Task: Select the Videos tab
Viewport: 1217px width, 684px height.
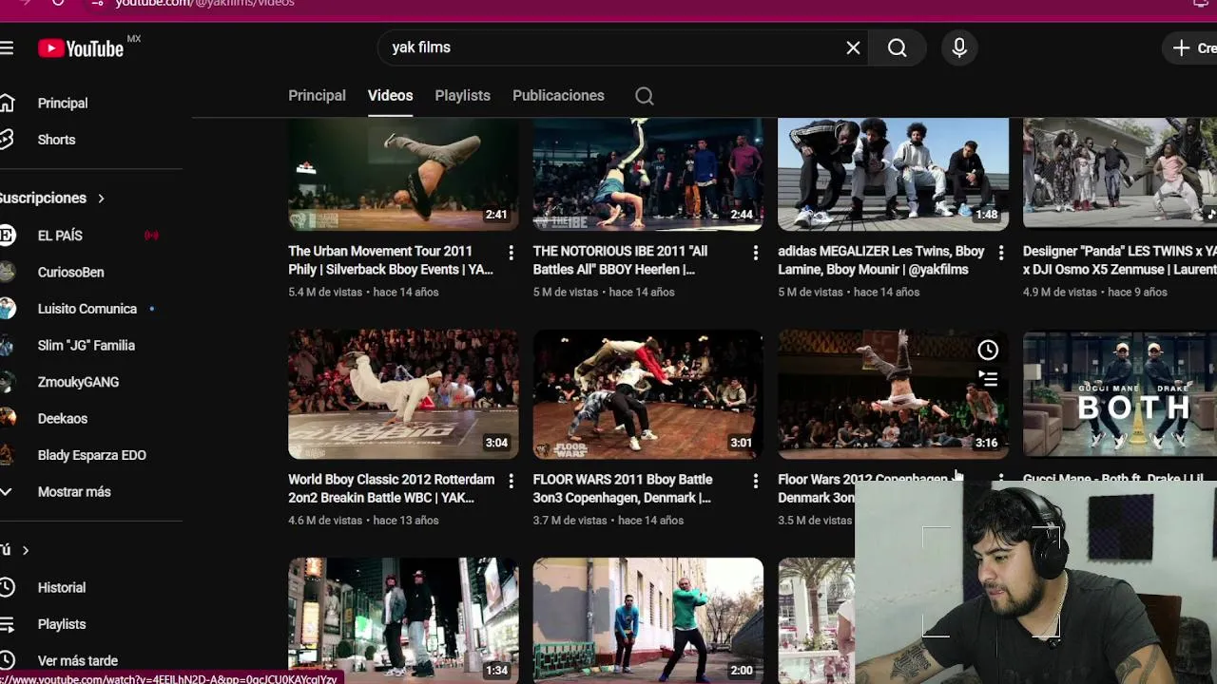Action: pyautogui.click(x=390, y=95)
